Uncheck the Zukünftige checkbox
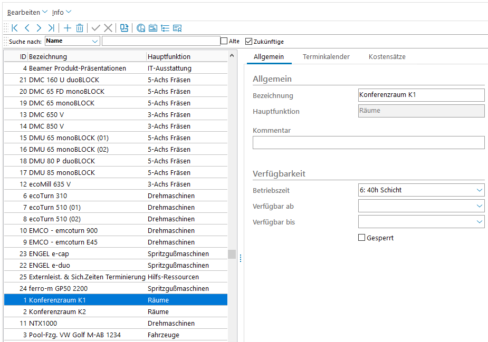Image resolution: width=488 pixels, height=342 pixels. (249, 41)
